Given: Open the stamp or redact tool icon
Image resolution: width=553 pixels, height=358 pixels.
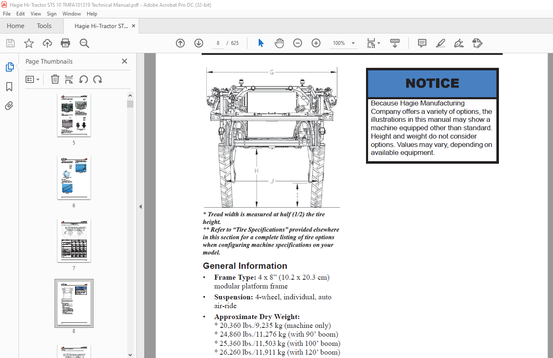Looking at the screenshot, I should [x=477, y=43].
